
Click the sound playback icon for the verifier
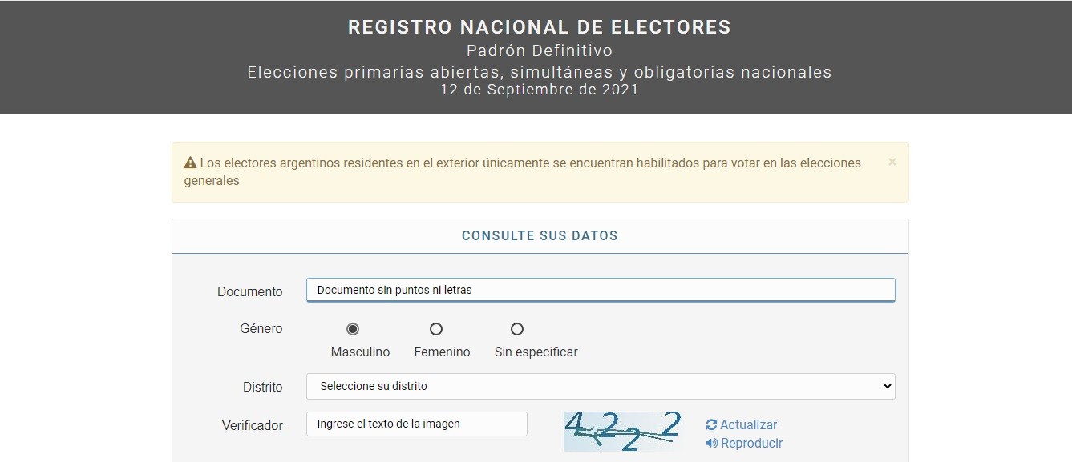(x=710, y=443)
